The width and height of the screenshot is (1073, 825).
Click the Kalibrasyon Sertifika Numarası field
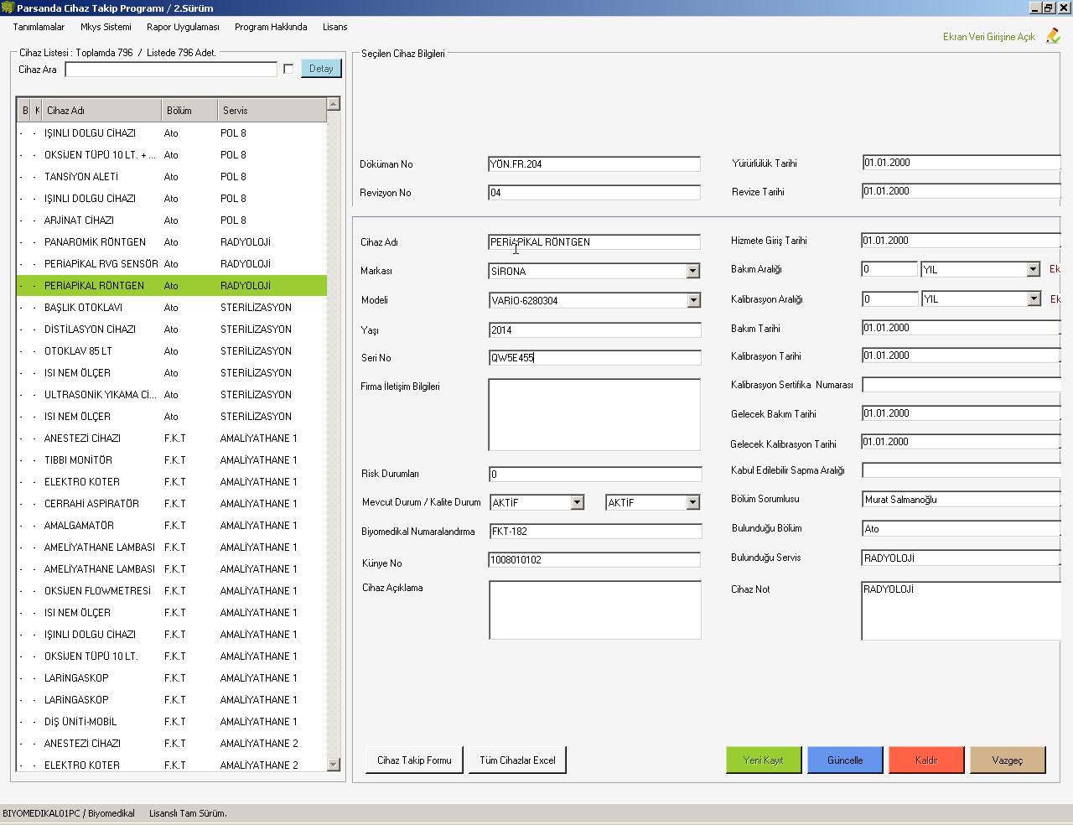tap(962, 385)
